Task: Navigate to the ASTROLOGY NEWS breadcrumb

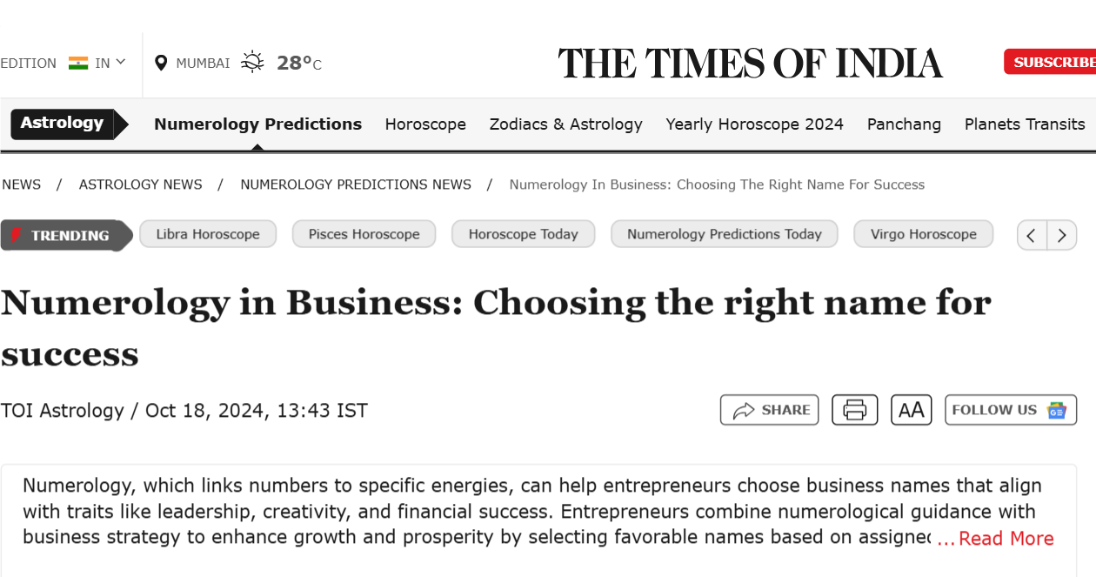Action: pos(141,184)
